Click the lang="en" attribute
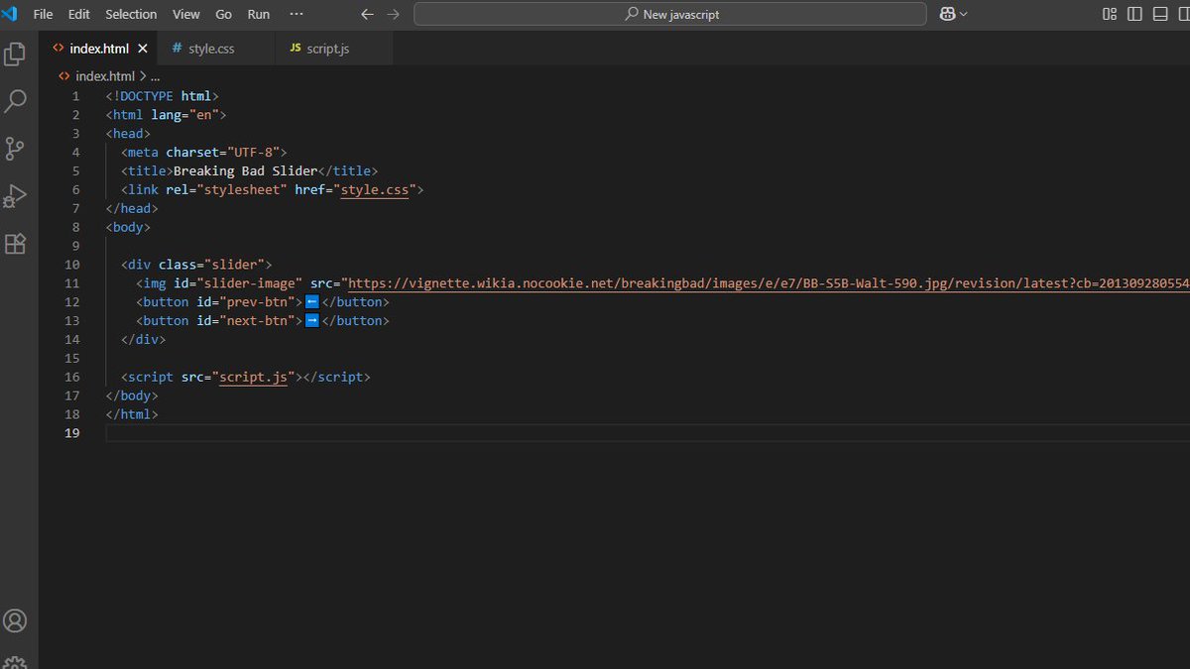 pyautogui.click(x=185, y=115)
